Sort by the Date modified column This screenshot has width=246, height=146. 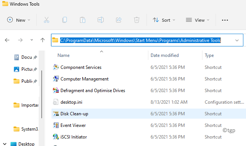pos(165,55)
